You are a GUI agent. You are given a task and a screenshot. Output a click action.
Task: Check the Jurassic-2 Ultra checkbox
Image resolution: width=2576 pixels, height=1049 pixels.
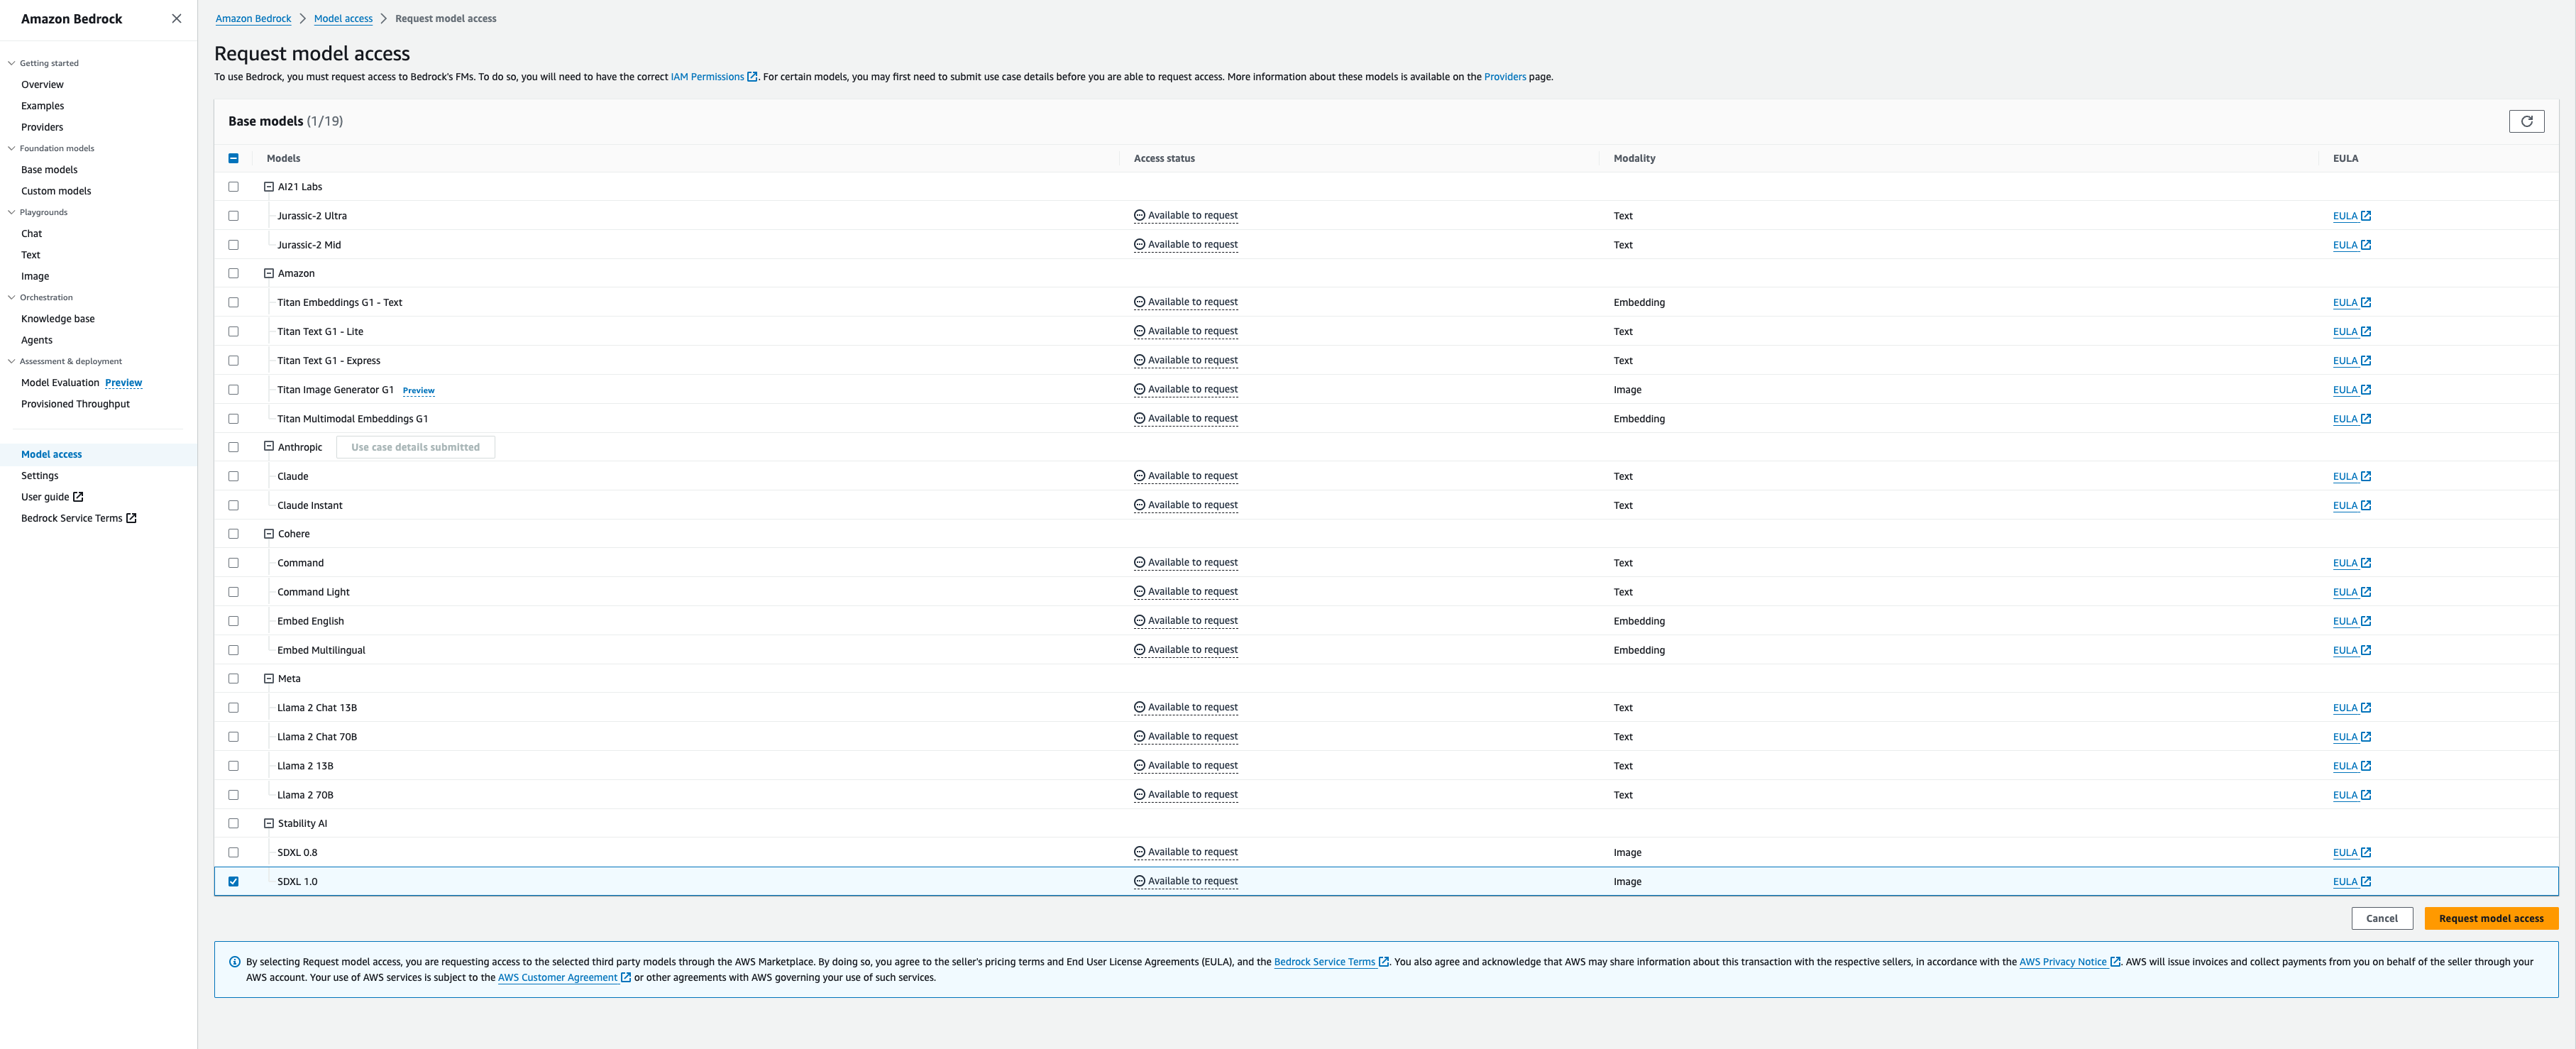tap(233, 216)
